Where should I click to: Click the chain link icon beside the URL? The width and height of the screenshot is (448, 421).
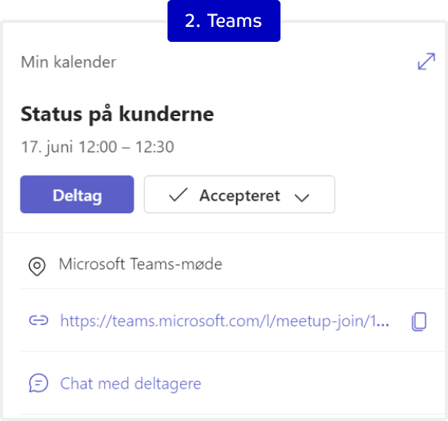click(x=39, y=321)
